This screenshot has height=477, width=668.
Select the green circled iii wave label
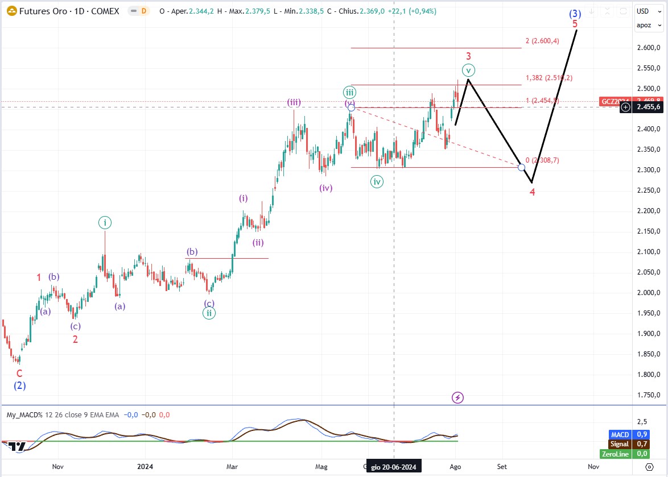click(350, 92)
